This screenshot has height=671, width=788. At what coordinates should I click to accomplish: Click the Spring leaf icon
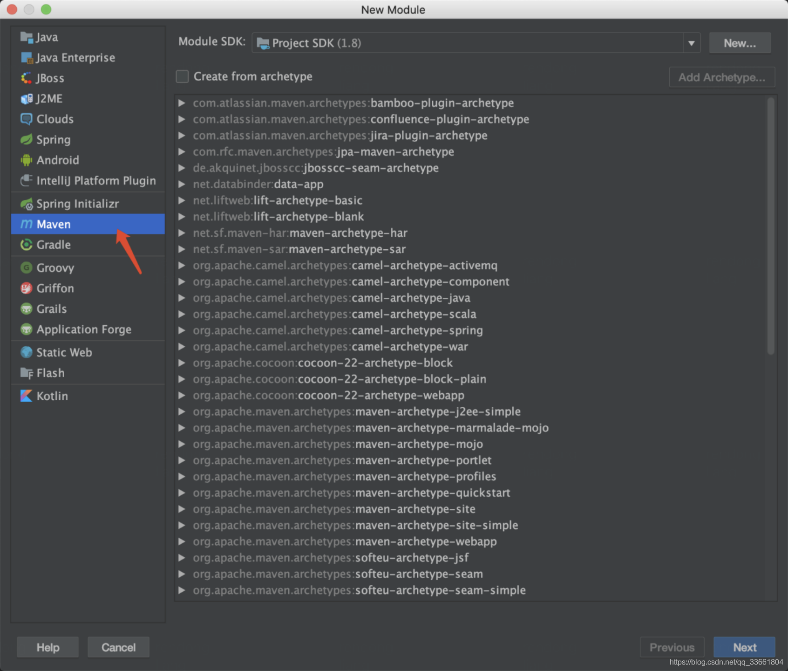pos(27,140)
